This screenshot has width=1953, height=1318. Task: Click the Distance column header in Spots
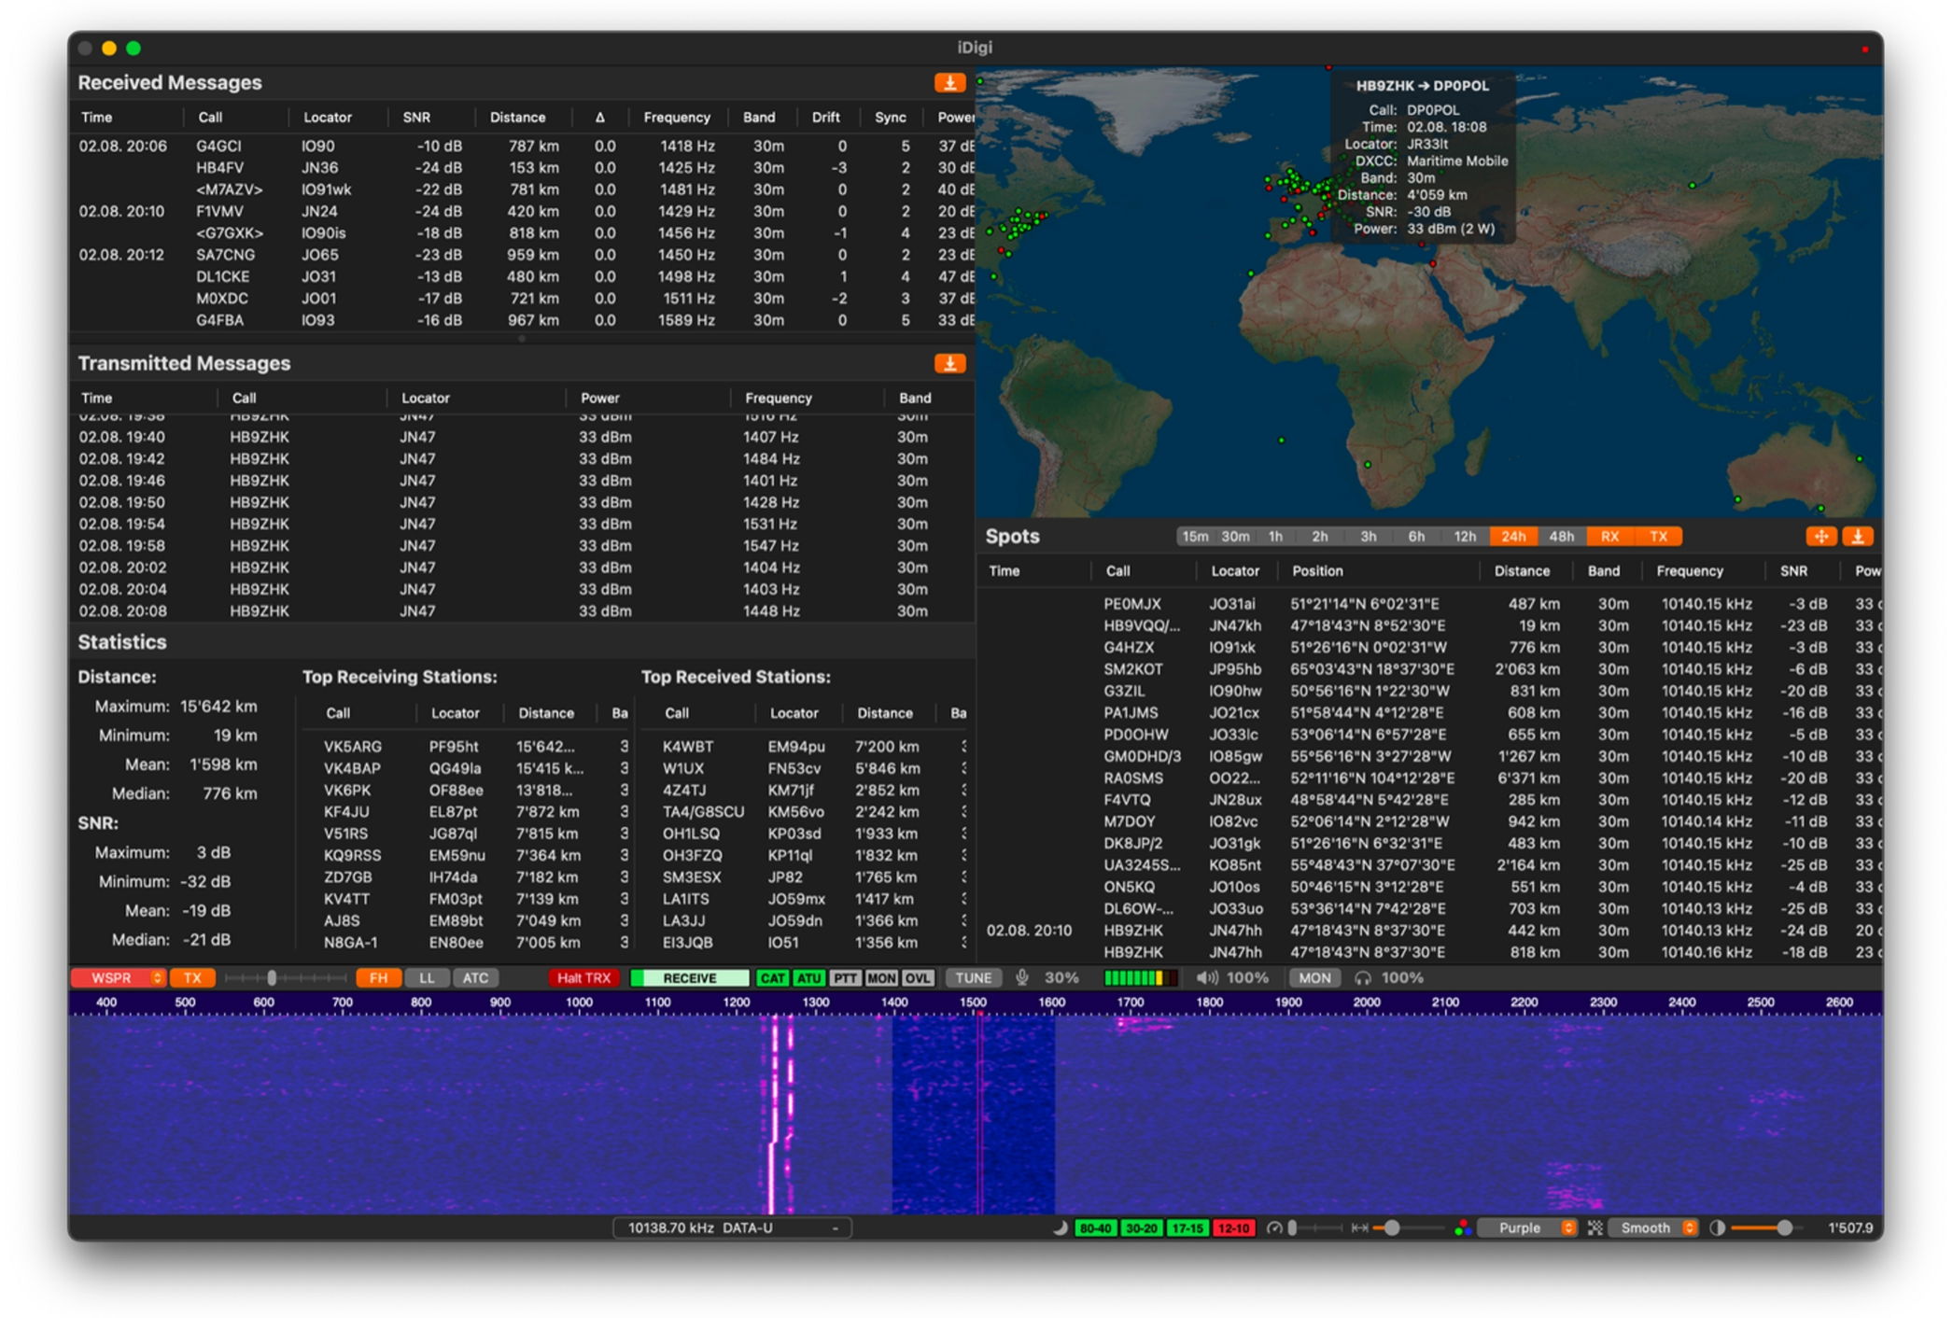click(1522, 571)
